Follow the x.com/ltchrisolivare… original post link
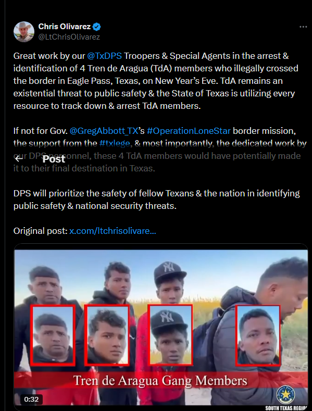Image resolution: width=312 pixels, height=411 pixels. click(113, 231)
